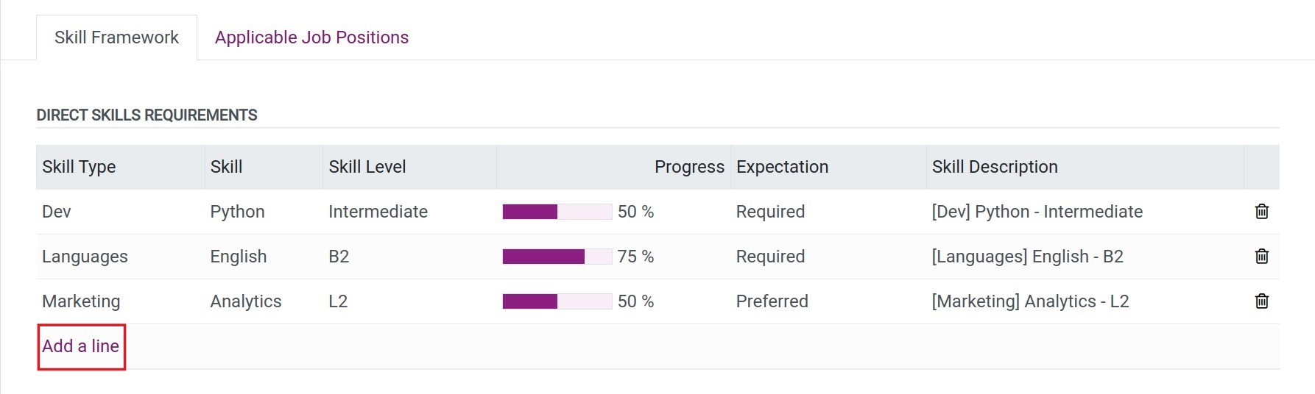Switch to Applicable Job Positions tab

click(311, 37)
